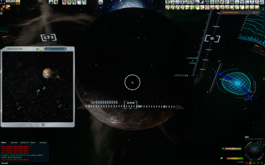This screenshot has width=265, height=165.
Task: Click the green vehicle icon beside Sleipnir
Action: [223, 149]
